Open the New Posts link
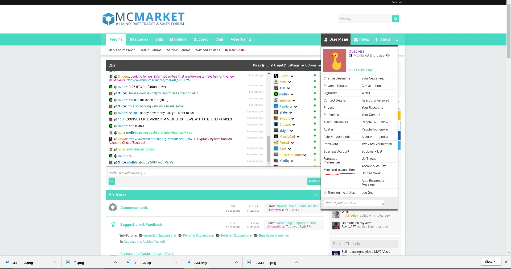Screen dimensions: 511x269 tap(235, 50)
